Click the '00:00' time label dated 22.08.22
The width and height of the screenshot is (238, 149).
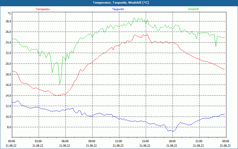pos(226,141)
